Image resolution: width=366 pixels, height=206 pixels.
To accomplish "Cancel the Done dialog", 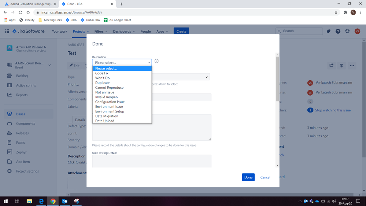I will point(265,177).
